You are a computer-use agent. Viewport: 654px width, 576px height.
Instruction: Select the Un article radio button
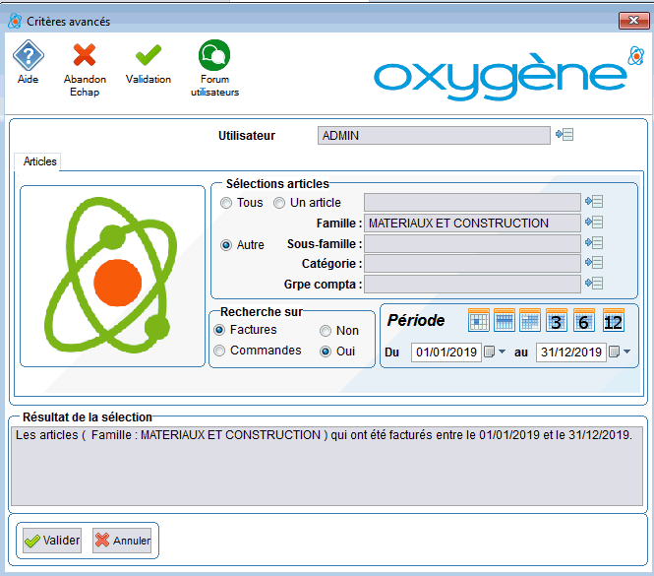[279, 203]
